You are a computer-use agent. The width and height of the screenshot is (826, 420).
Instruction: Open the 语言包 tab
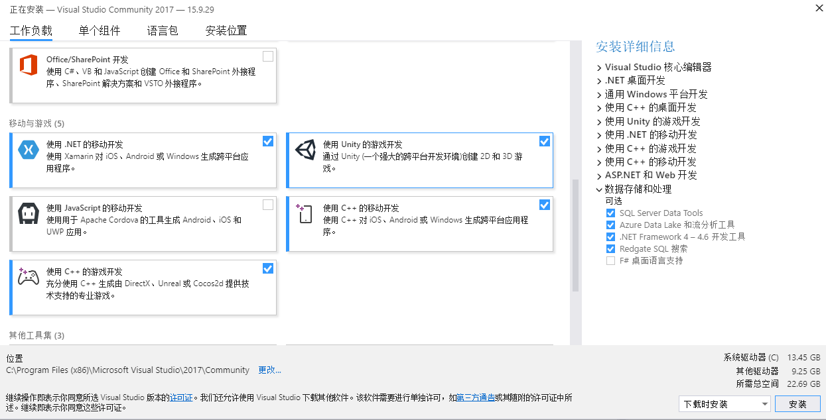163,30
